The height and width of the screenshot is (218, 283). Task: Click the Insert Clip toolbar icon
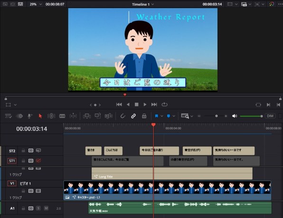[x=87, y=116]
